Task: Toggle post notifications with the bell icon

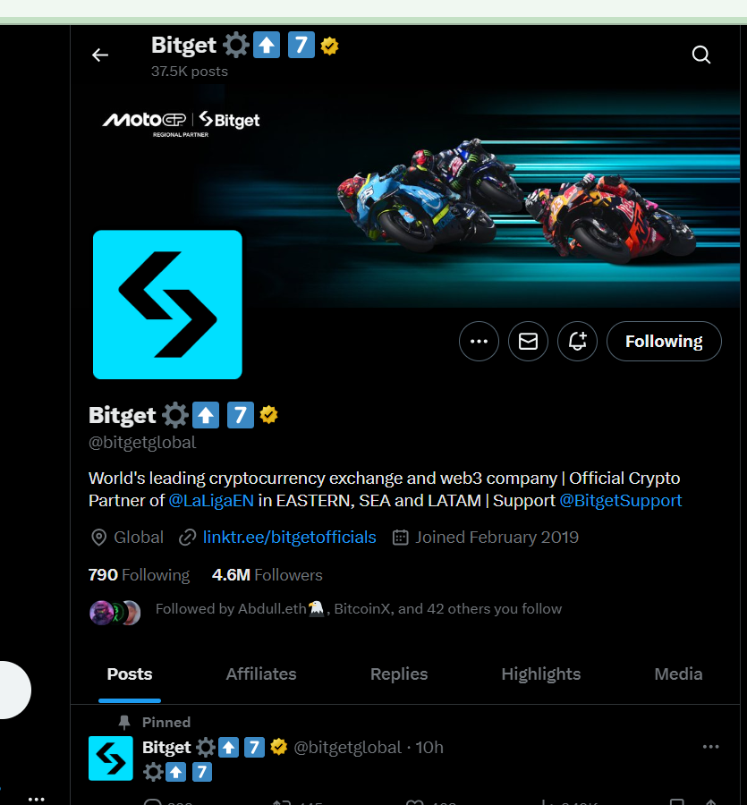Action: [x=578, y=342]
